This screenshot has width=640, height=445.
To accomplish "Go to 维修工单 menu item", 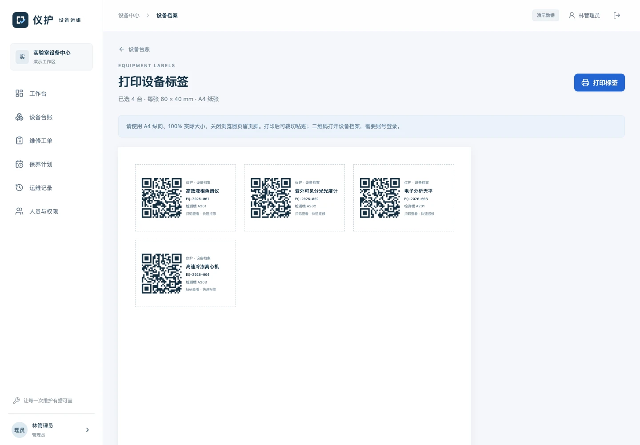I will click(x=52, y=141).
